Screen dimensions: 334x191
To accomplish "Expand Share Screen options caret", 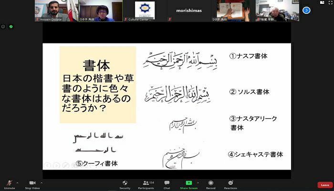I will coord(198,182).
